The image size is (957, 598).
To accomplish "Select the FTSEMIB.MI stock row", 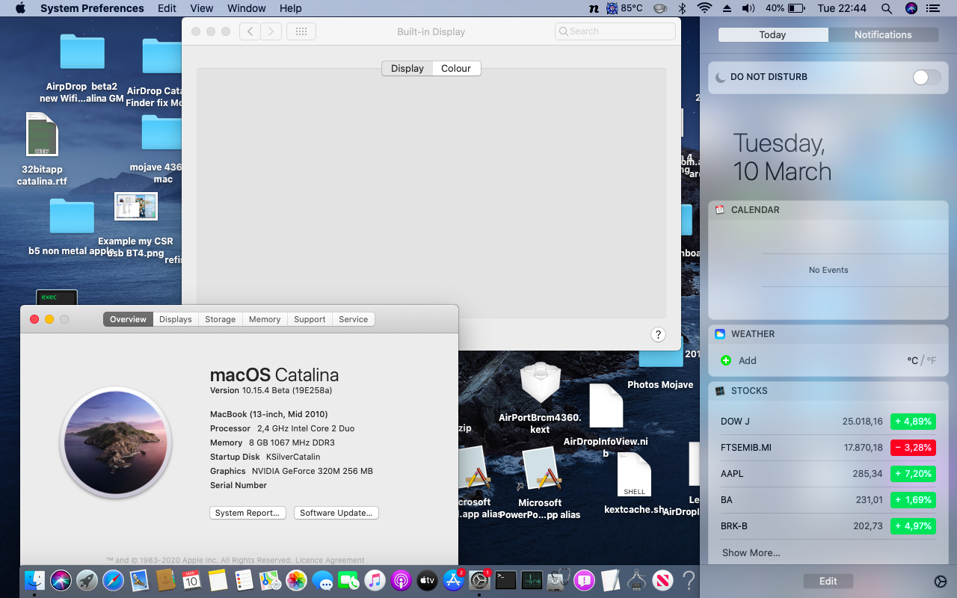I will click(x=828, y=448).
